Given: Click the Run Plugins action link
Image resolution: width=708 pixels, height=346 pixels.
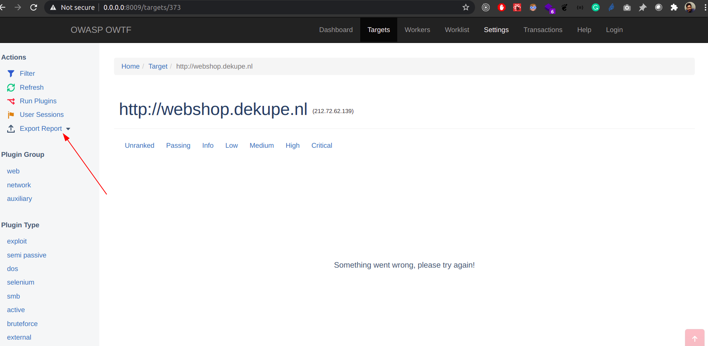Looking at the screenshot, I should point(38,101).
